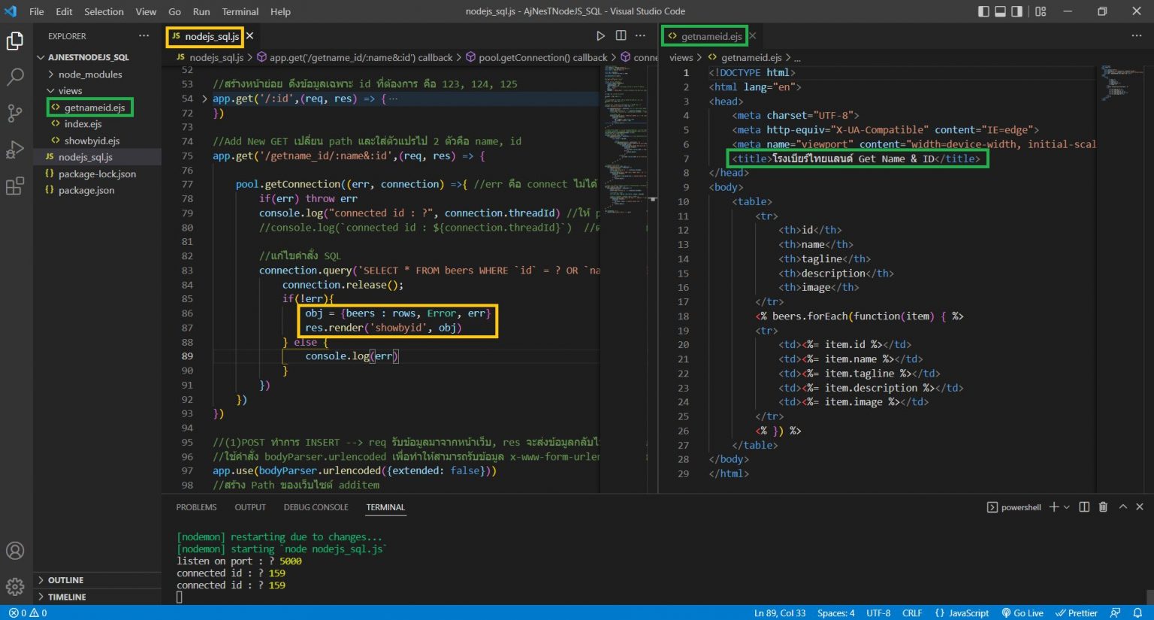Open the Search view in activity bar
1154x620 pixels.
[x=15, y=77]
